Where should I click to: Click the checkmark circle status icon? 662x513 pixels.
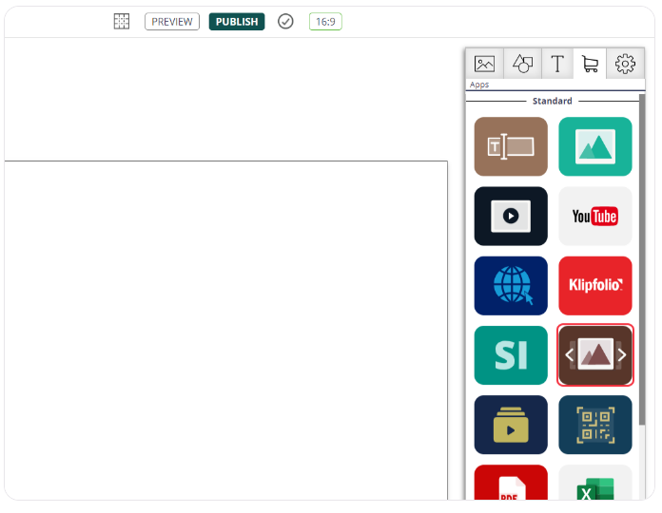285,21
